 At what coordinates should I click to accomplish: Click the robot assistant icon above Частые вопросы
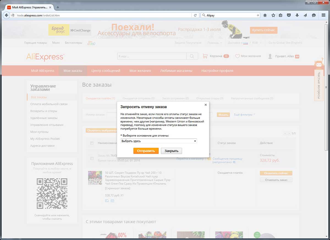tap(319, 64)
